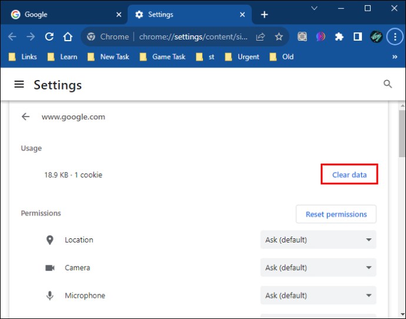Open the Settings hamburger menu
Image resolution: width=406 pixels, height=319 pixels.
pos(19,84)
